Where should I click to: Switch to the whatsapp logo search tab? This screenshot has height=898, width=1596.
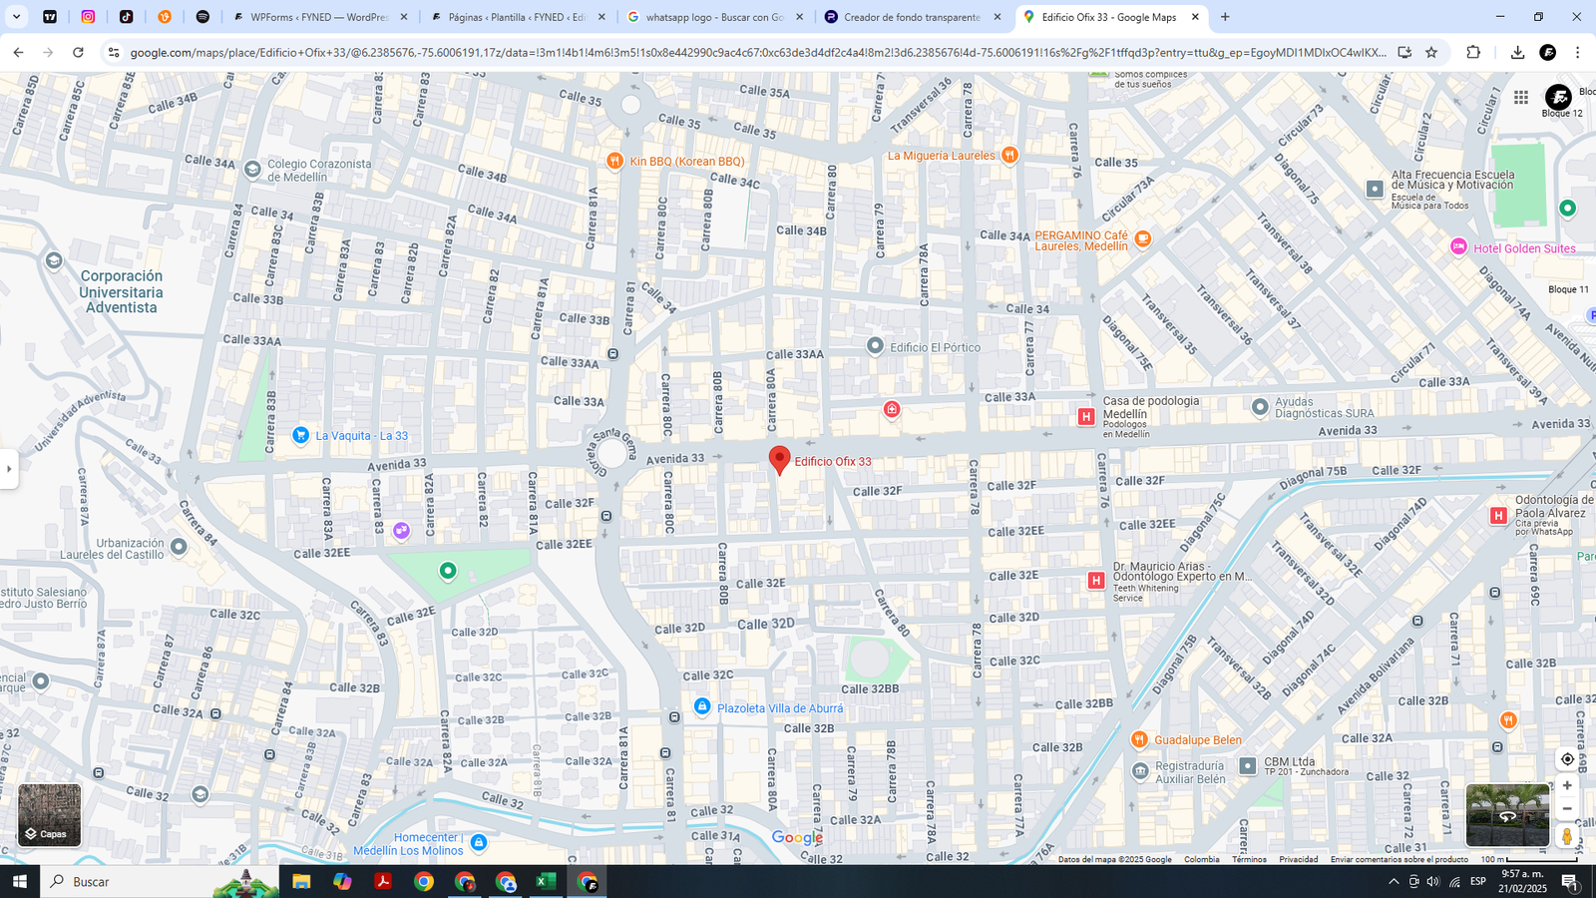pyautogui.click(x=714, y=17)
